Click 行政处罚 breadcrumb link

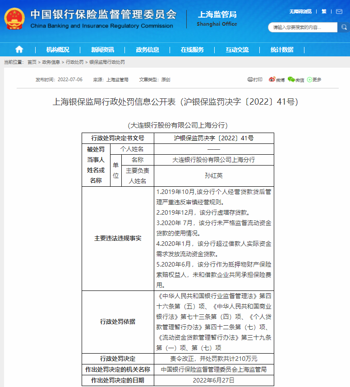click(74, 62)
